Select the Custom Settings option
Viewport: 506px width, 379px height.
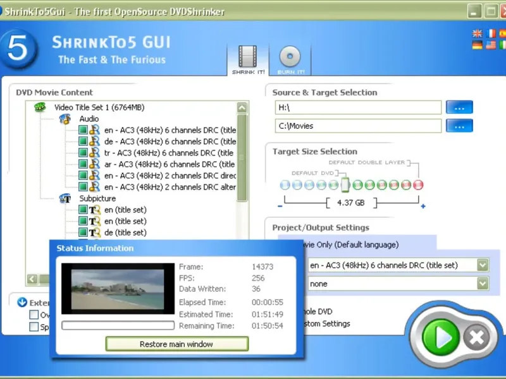click(327, 323)
